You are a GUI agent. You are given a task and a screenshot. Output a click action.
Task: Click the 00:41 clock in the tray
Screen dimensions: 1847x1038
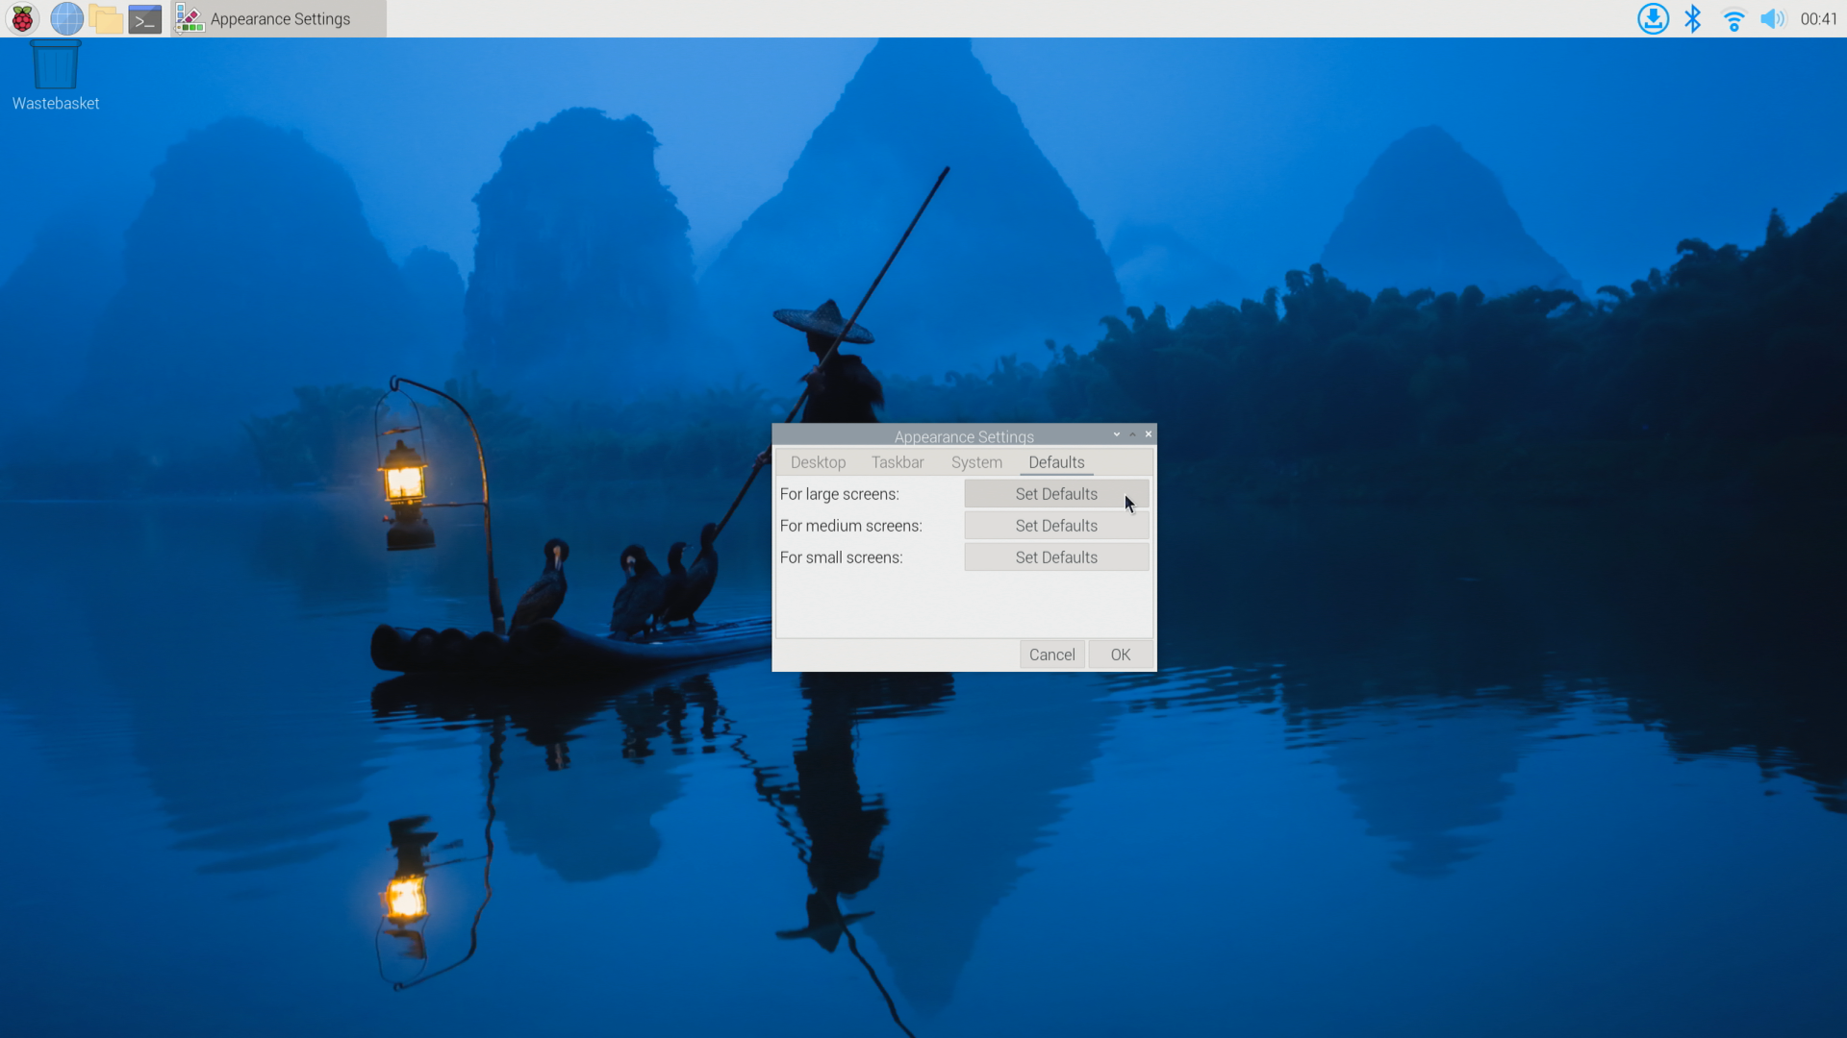click(x=1818, y=18)
